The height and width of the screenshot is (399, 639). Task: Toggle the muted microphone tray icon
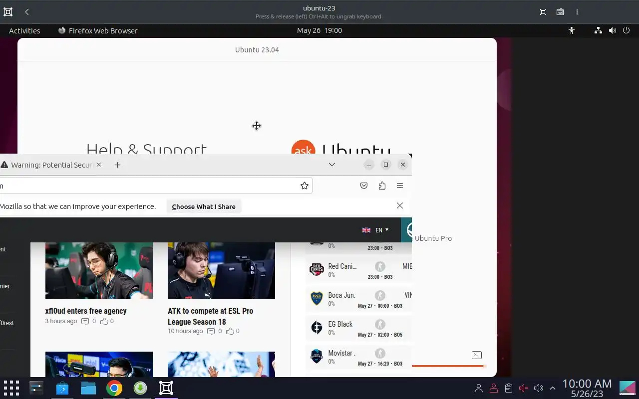click(x=524, y=388)
